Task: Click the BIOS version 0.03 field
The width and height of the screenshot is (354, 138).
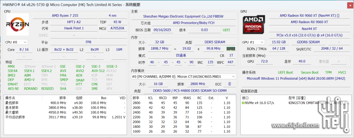Action: pyautogui.click(x=205, y=30)
